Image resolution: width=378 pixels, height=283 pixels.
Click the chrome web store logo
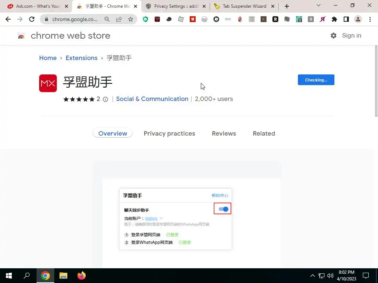pyautogui.click(x=64, y=36)
